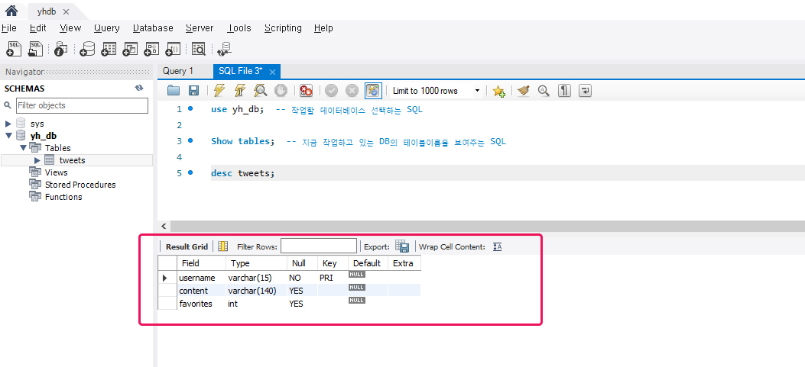Click the Extra column header
This screenshot has width=805, height=367.
click(404, 263)
